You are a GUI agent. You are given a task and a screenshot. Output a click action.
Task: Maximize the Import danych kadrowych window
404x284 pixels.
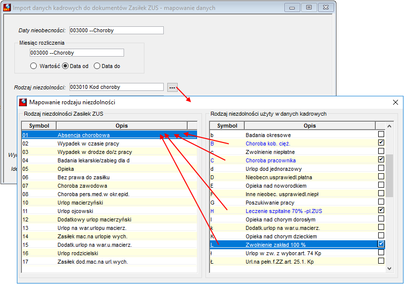pyautogui.click(x=309, y=7)
